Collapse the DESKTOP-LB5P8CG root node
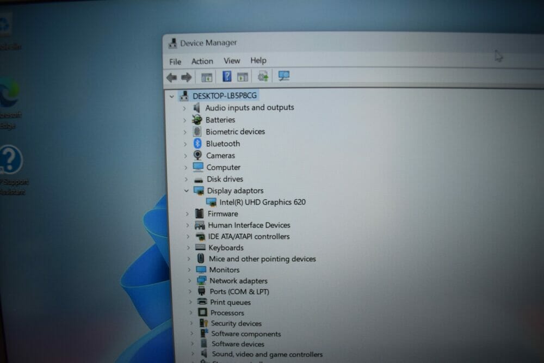Image resolution: width=544 pixels, height=363 pixels. tap(172, 96)
